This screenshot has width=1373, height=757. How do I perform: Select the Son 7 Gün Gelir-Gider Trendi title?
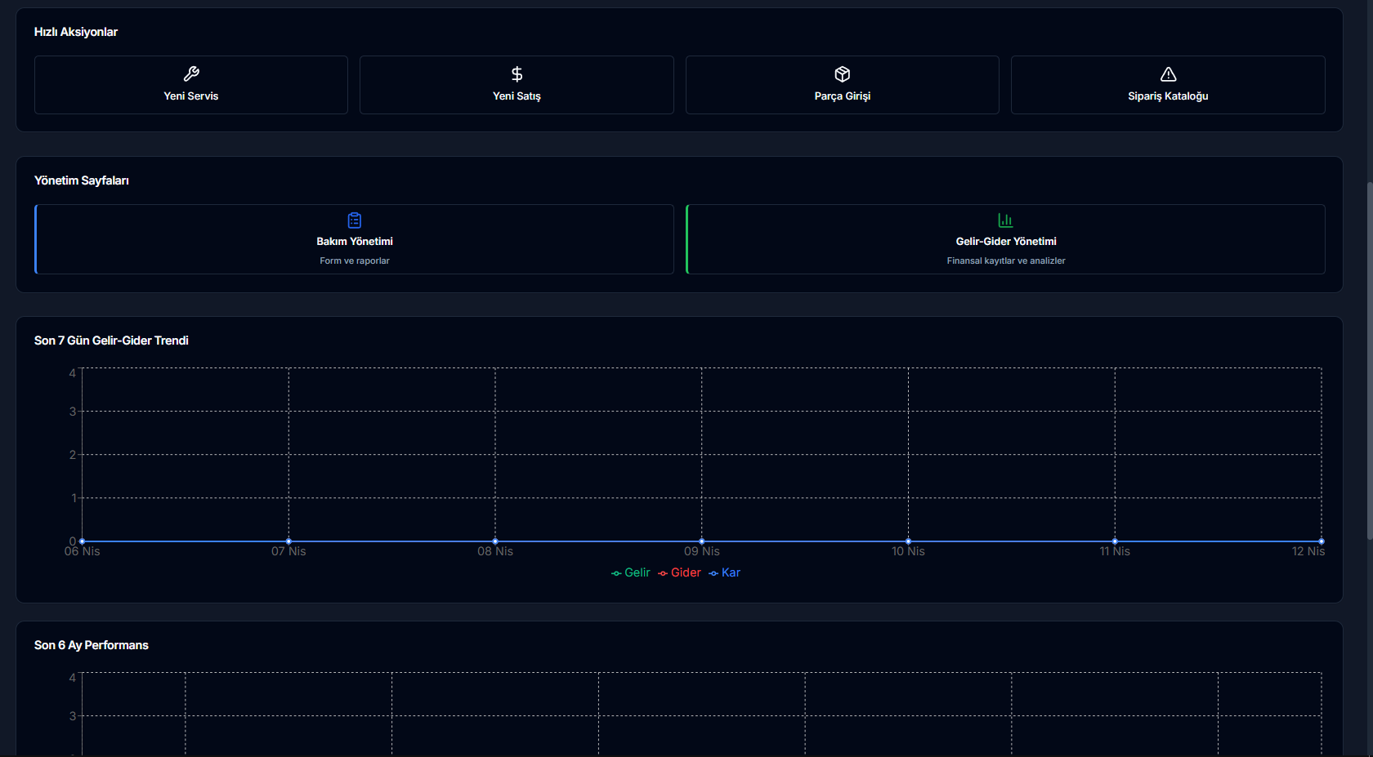(x=111, y=341)
